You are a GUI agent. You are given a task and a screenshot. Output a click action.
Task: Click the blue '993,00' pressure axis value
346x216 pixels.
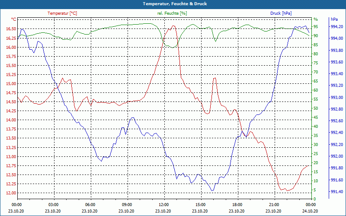(337, 98)
